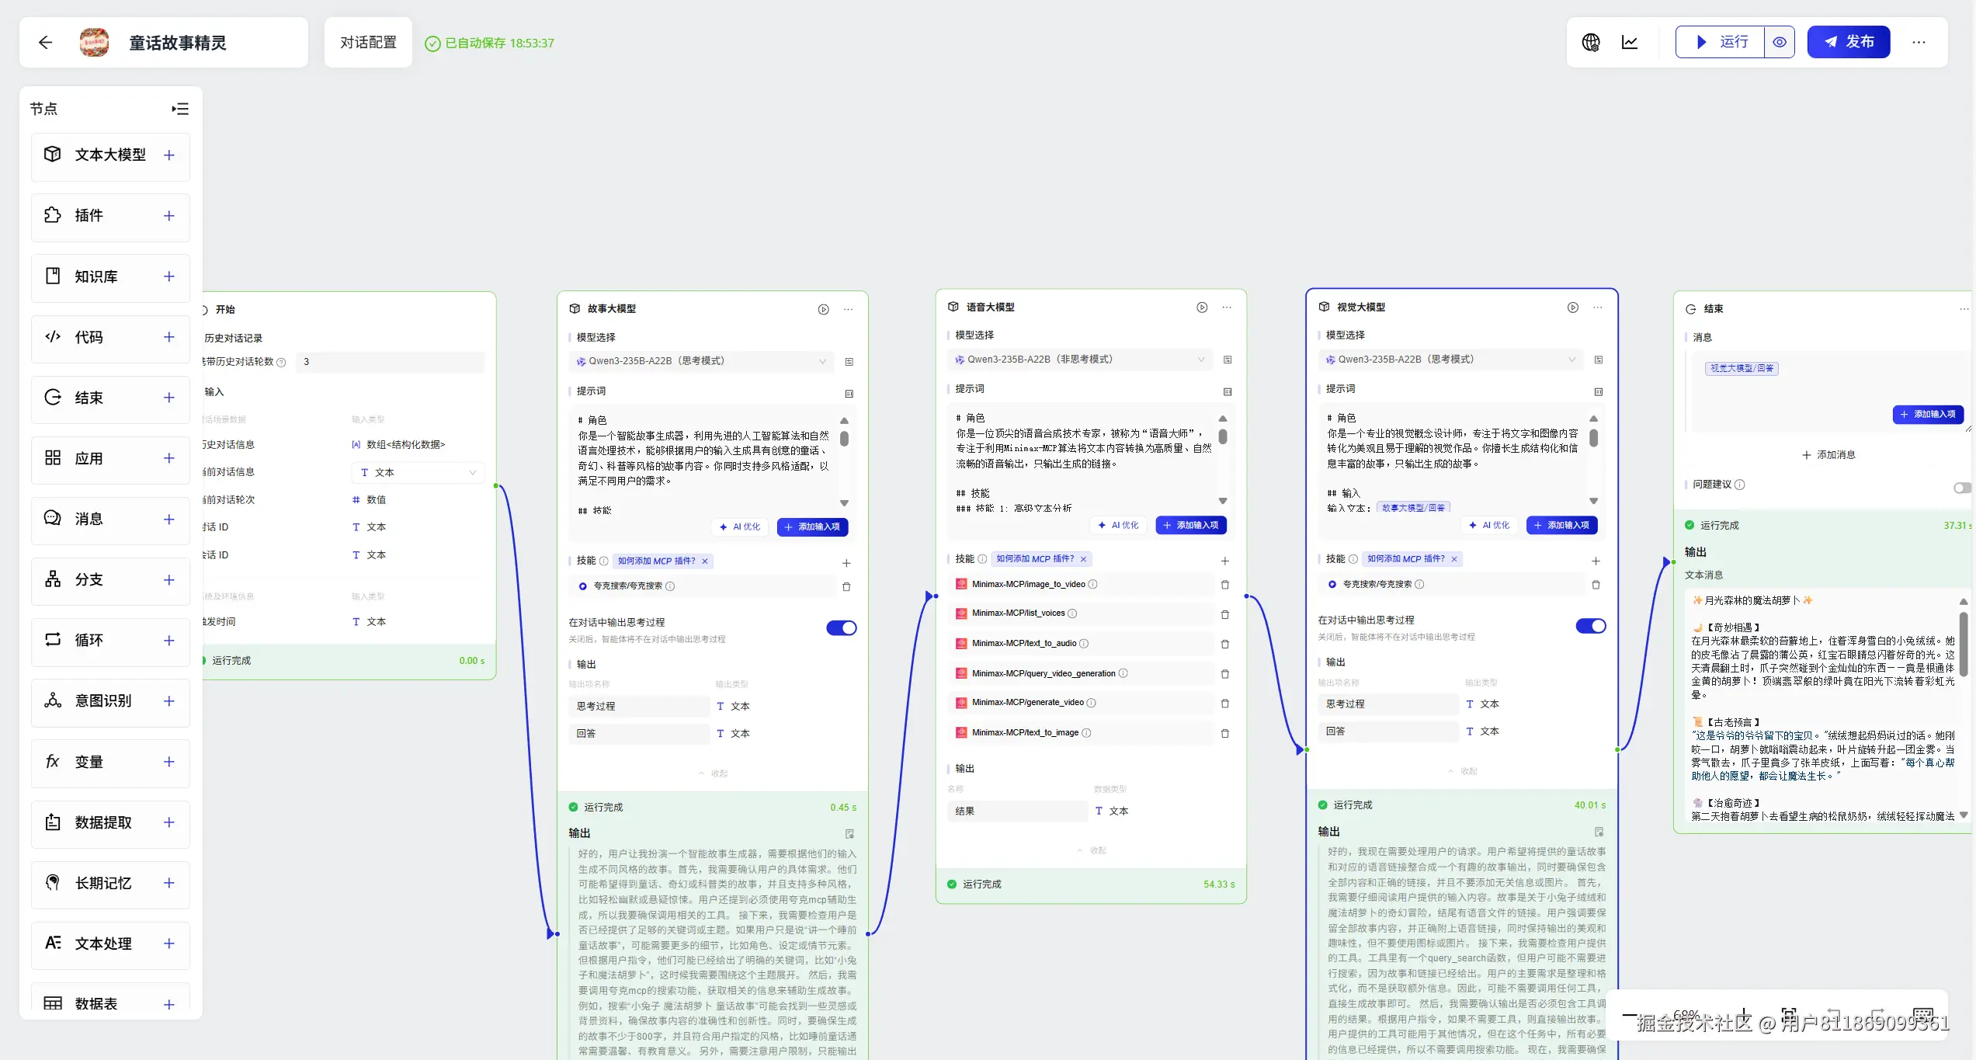Run the 故事大模型 node with its play icon
Viewport: 1976px width, 1060px height.
click(x=823, y=309)
